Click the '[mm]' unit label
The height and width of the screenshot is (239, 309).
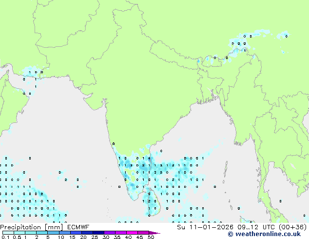point(54,227)
